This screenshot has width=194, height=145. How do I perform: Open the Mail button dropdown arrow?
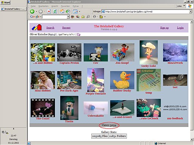[80, 12]
